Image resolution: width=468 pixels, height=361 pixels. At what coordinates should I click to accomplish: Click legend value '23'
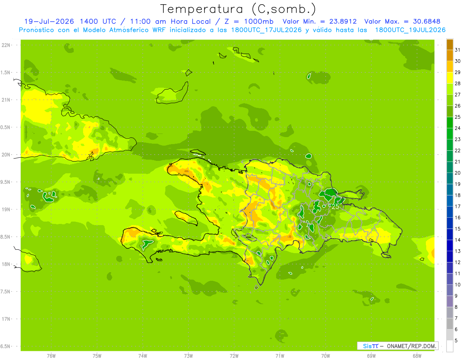coord(458,139)
